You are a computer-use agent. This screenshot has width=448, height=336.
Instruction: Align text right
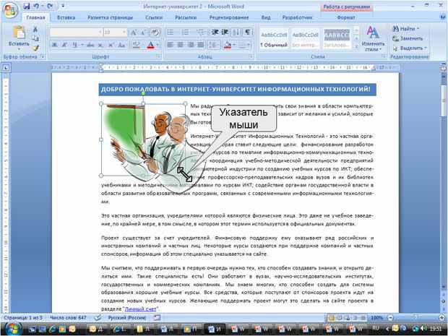point(191,45)
